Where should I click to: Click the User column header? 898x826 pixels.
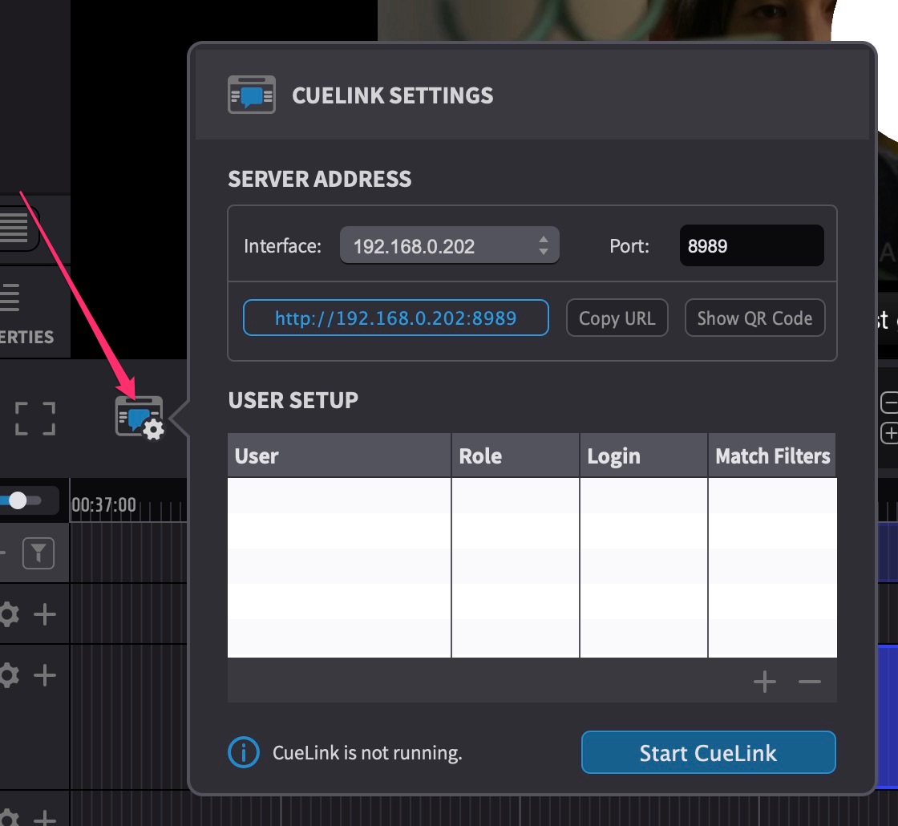pos(339,456)
